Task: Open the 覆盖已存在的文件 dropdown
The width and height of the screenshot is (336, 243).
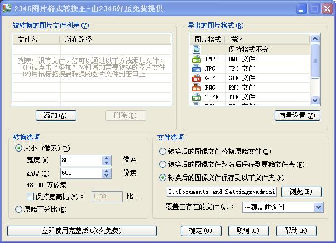Action: point(319,207)
